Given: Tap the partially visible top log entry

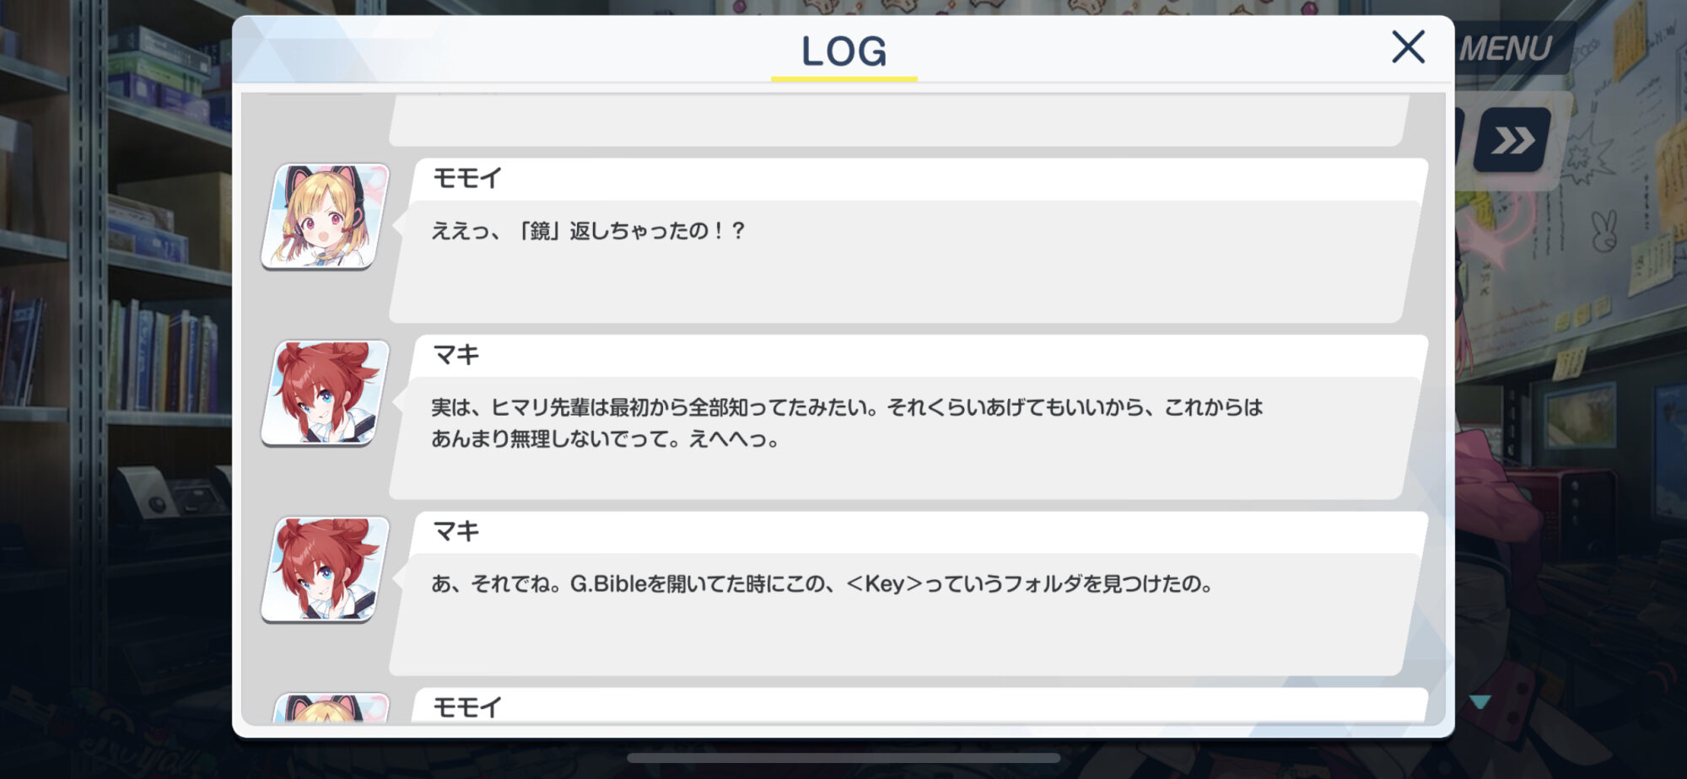Looking at the screenshot, I should pos(898,120).
